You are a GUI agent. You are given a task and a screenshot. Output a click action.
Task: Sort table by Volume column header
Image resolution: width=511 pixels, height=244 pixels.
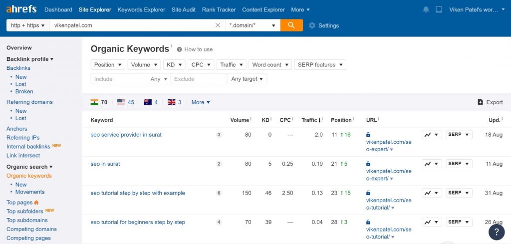pos(239,120)
